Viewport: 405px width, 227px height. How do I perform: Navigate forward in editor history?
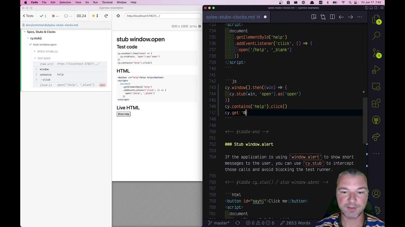pyautogui.click(x=351, y=17)
